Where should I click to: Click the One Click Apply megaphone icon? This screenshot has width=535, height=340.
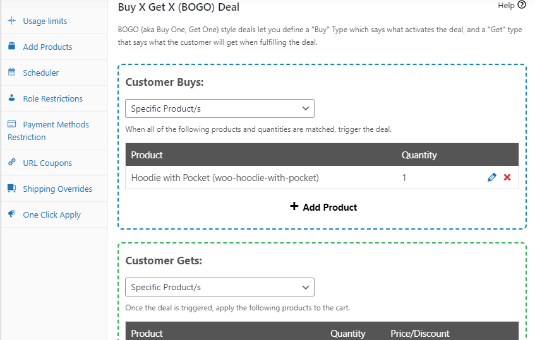tap(11, 214)
